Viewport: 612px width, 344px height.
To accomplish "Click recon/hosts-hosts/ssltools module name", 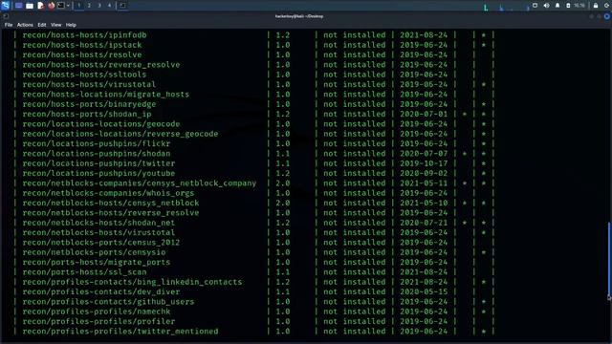I will (x=84, y=75).
